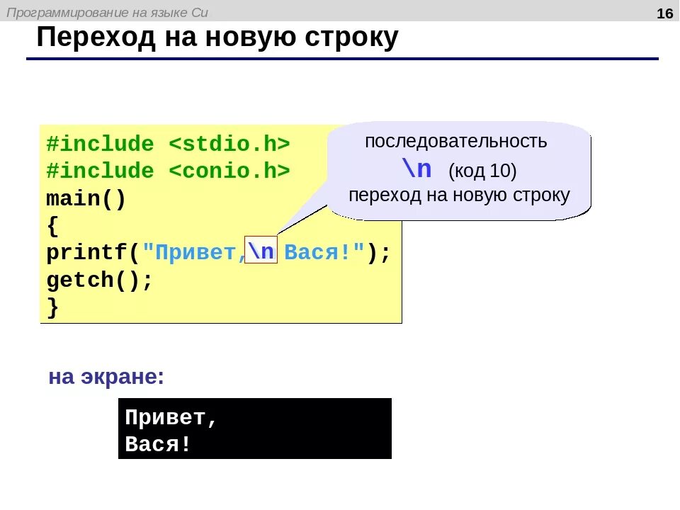This screenshot has height=510, width=680.
Task: Click the callout text 'переход на новую строку'
Action: (x=459, y=195)
